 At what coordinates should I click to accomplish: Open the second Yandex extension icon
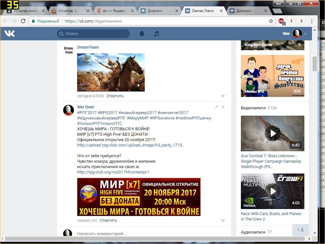click(302, 21)
